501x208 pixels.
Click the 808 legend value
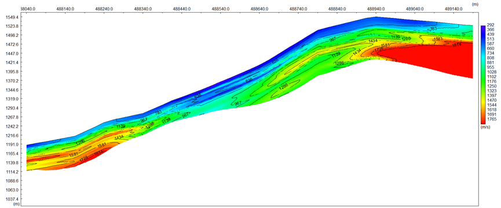point(491,58)
